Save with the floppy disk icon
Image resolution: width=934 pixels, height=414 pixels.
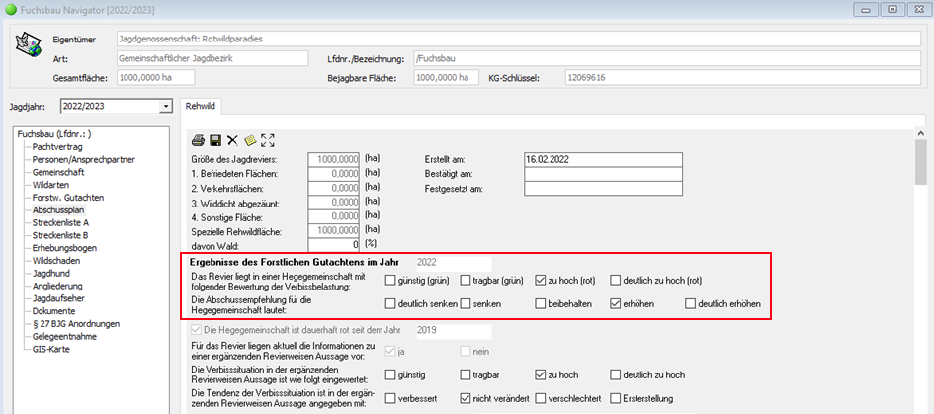point(215,140)
